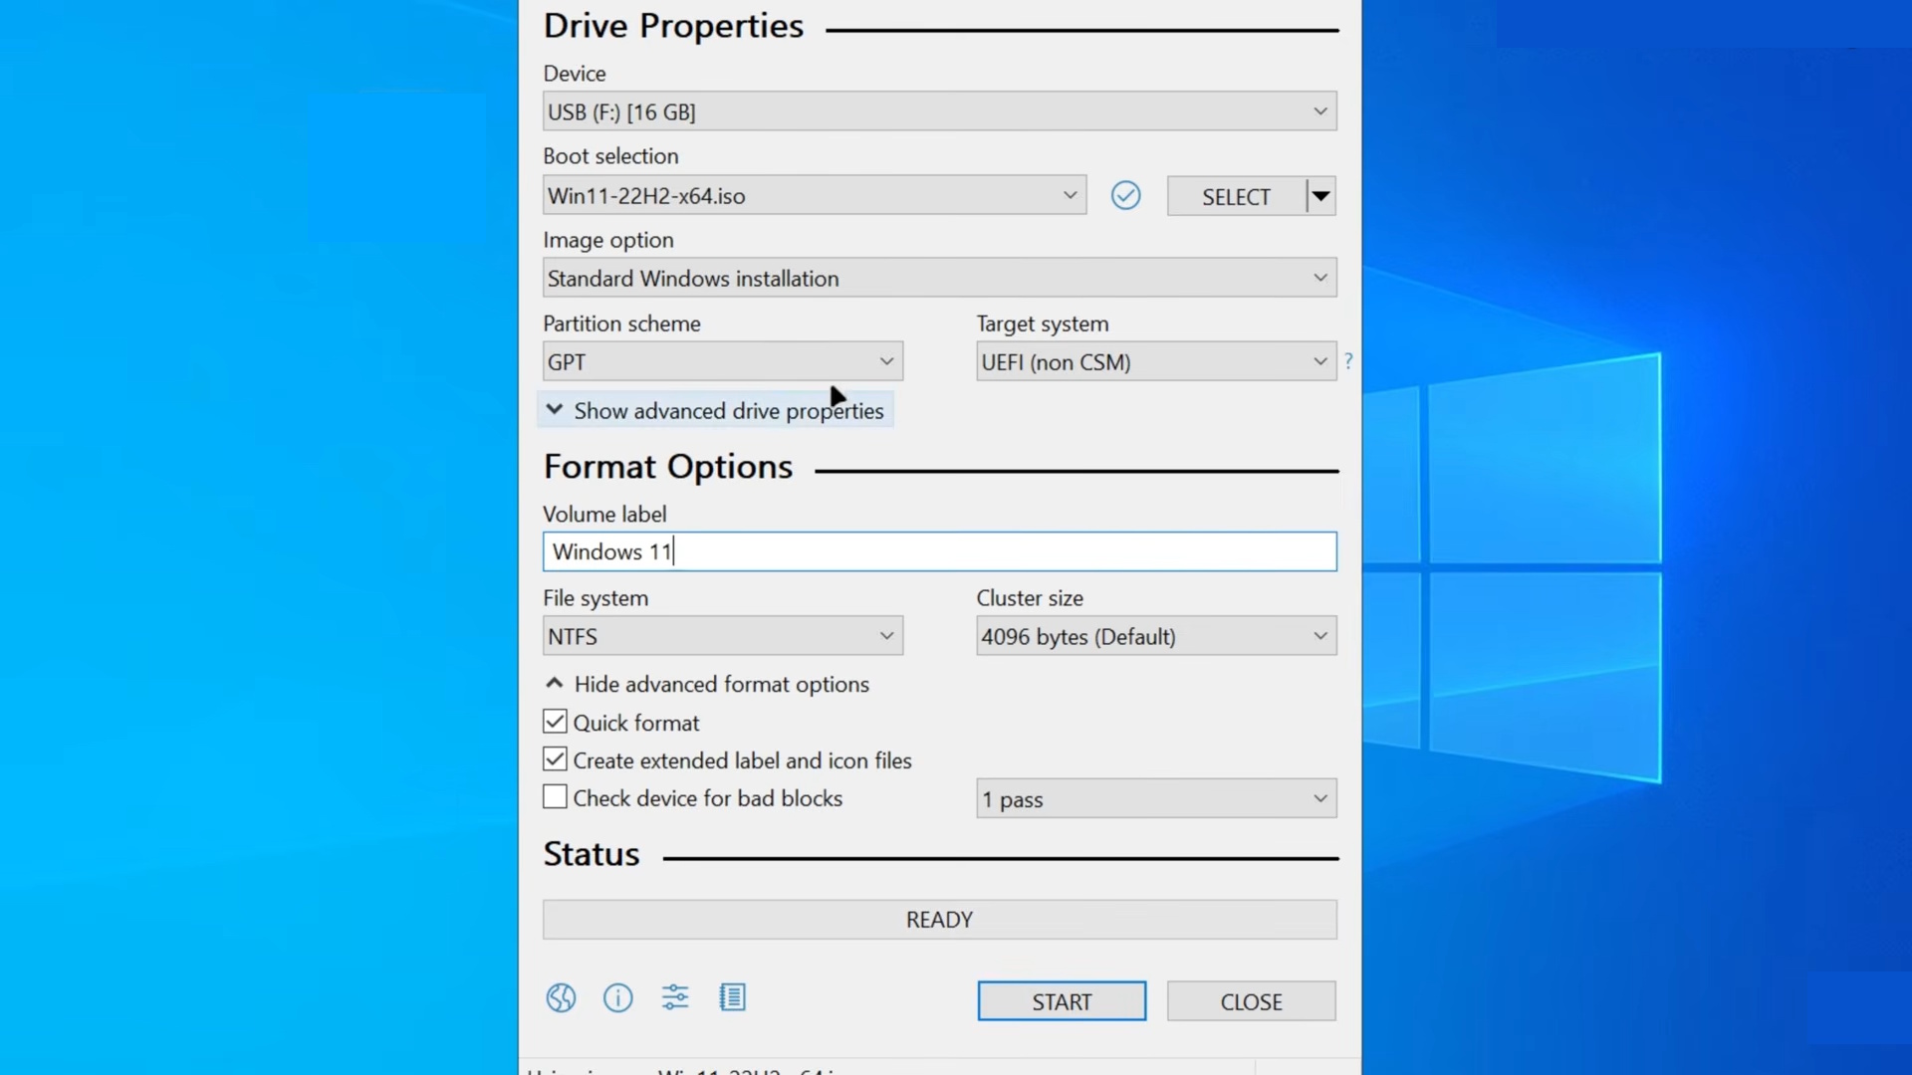This screenshot has height=1075, width=1912.
Task: Click the CLOSE button
Action: [1251, 1000]
